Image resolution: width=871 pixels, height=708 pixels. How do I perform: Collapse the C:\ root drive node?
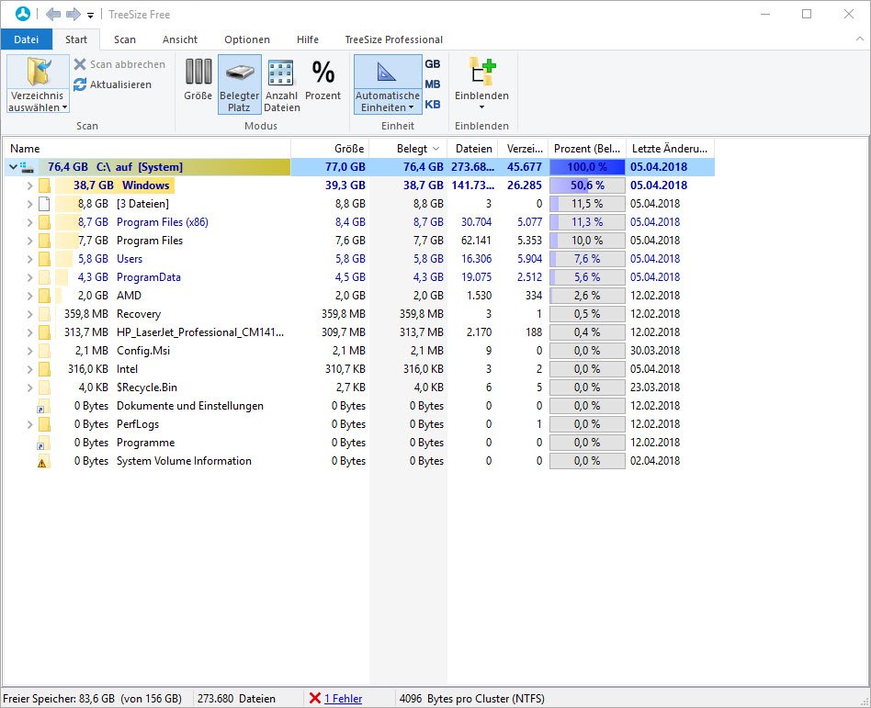[x=13, y=167]
